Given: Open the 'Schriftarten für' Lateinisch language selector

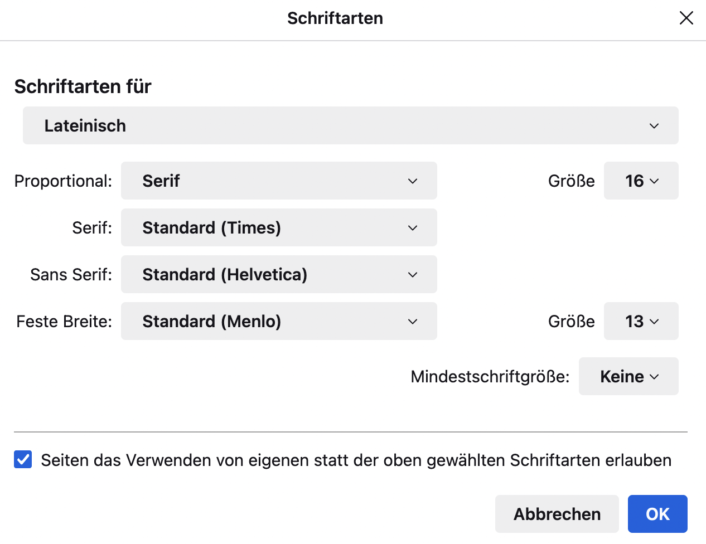Looking at the screenshot, I should point(350,126).
